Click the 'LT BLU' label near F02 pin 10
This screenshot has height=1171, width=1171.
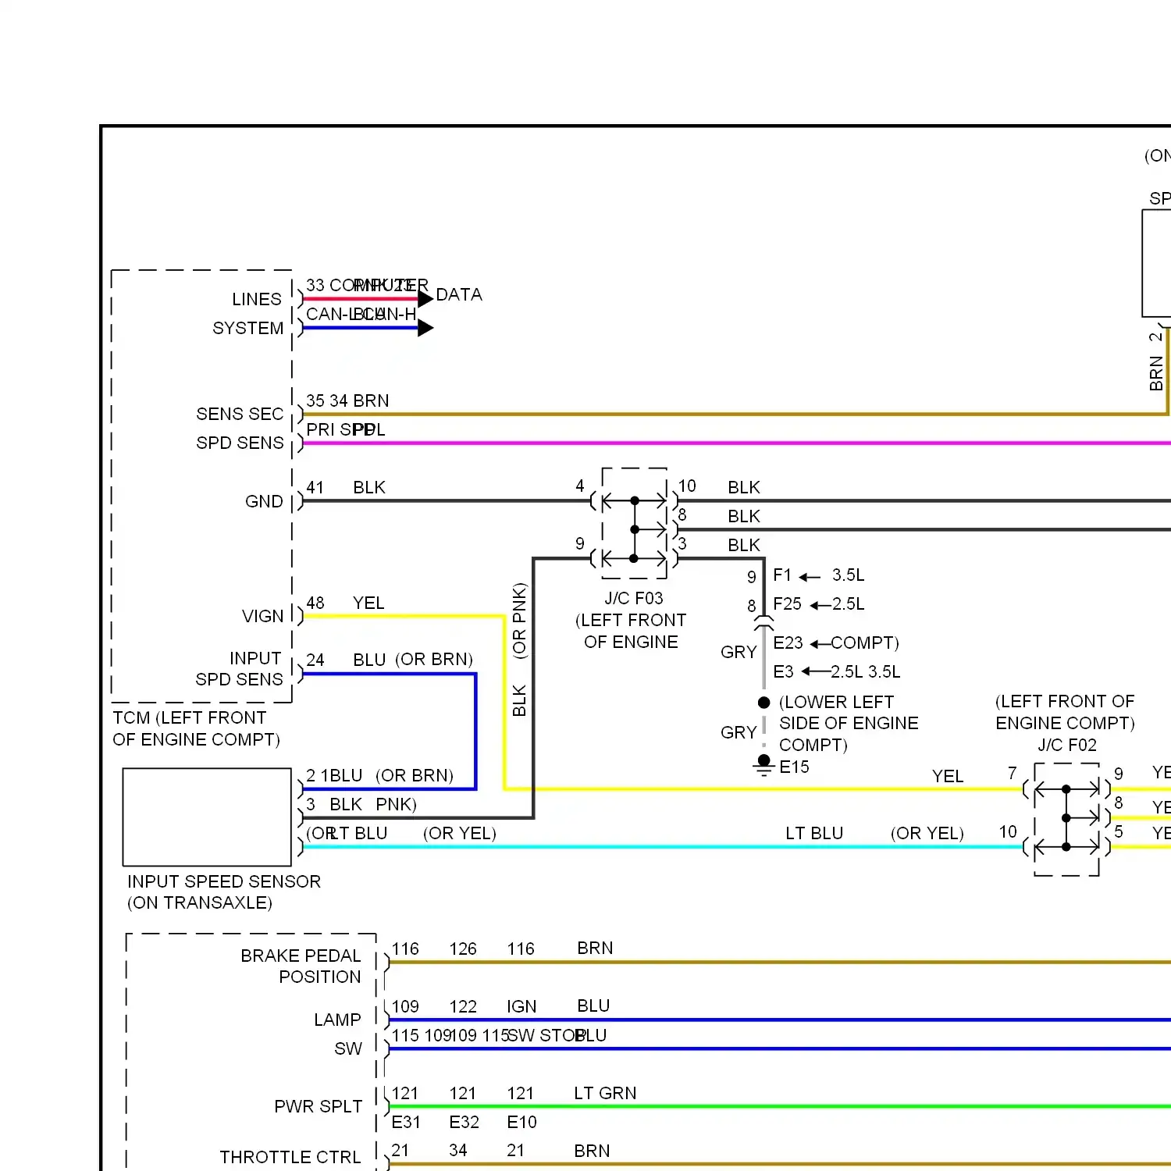pos(814,833)
